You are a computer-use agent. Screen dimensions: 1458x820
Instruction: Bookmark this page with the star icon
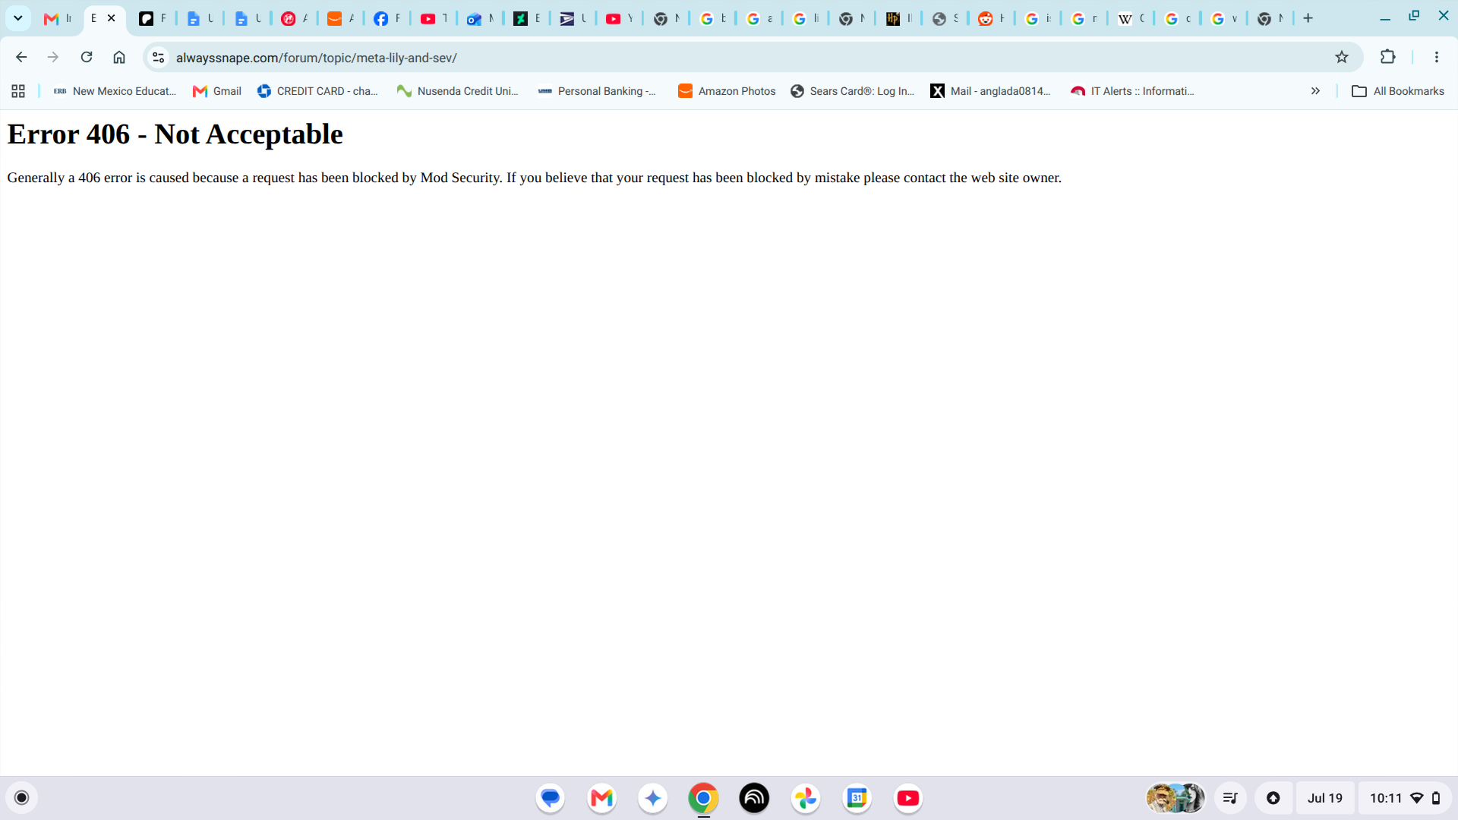click(x=1342, y=57)
